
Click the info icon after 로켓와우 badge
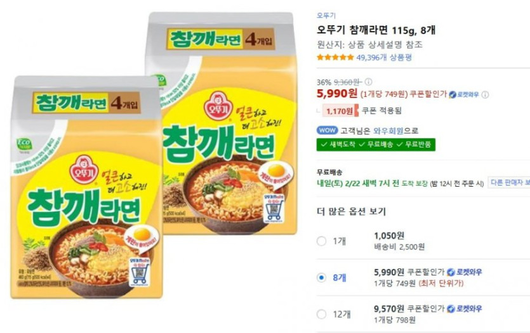485,95
